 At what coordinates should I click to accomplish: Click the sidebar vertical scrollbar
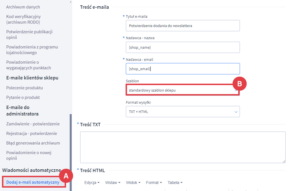[x=71, y=141]
